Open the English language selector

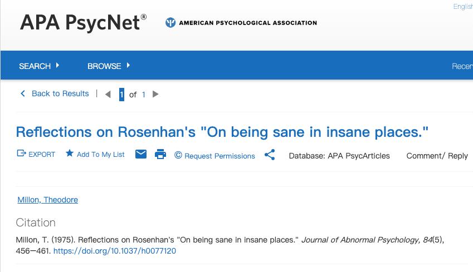pyautogui.click(x=464, y=7)
